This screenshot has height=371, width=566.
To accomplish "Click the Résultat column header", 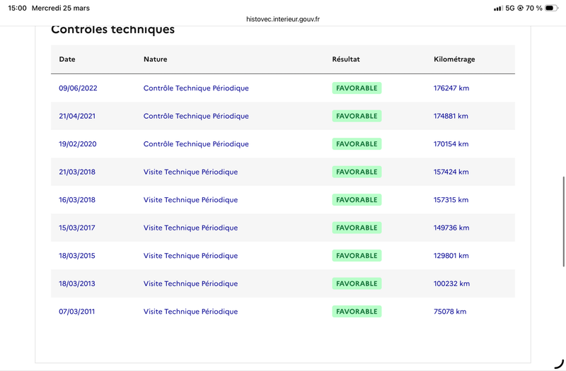I will tap(346, 59).
